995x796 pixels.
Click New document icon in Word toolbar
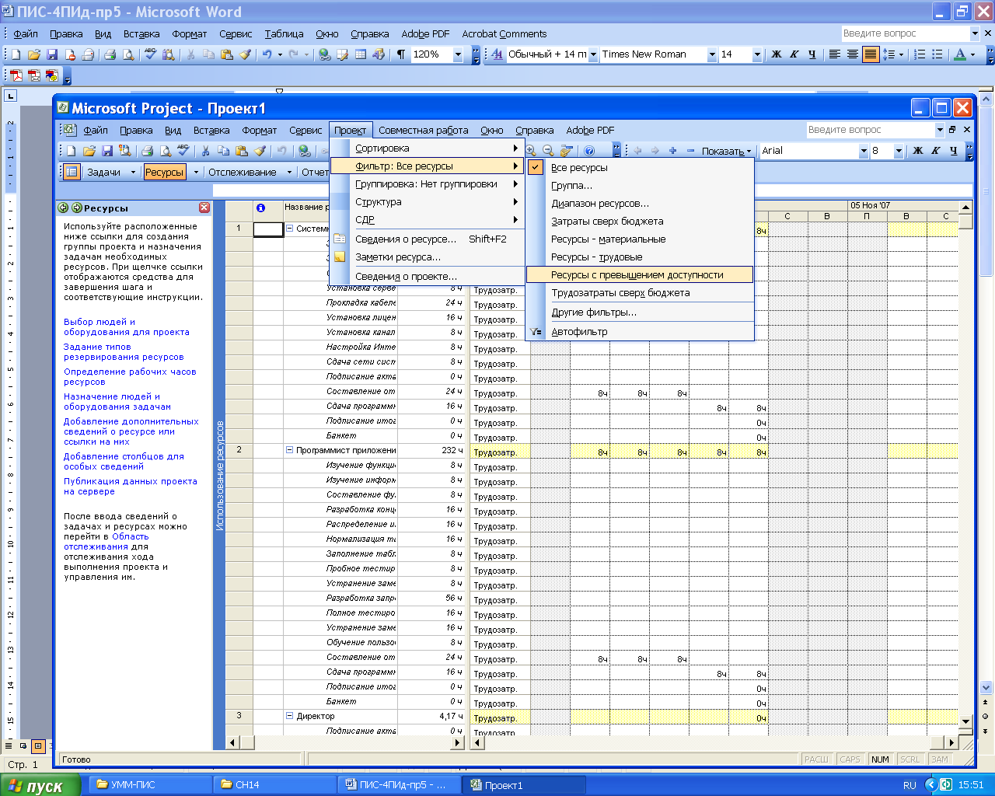coord(16,54)
